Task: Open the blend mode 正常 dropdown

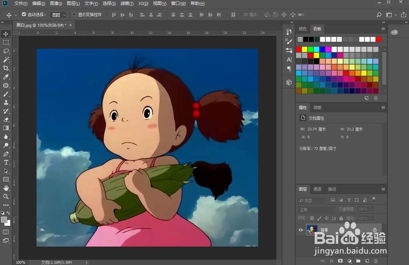Action: click(x=316, y=209)
